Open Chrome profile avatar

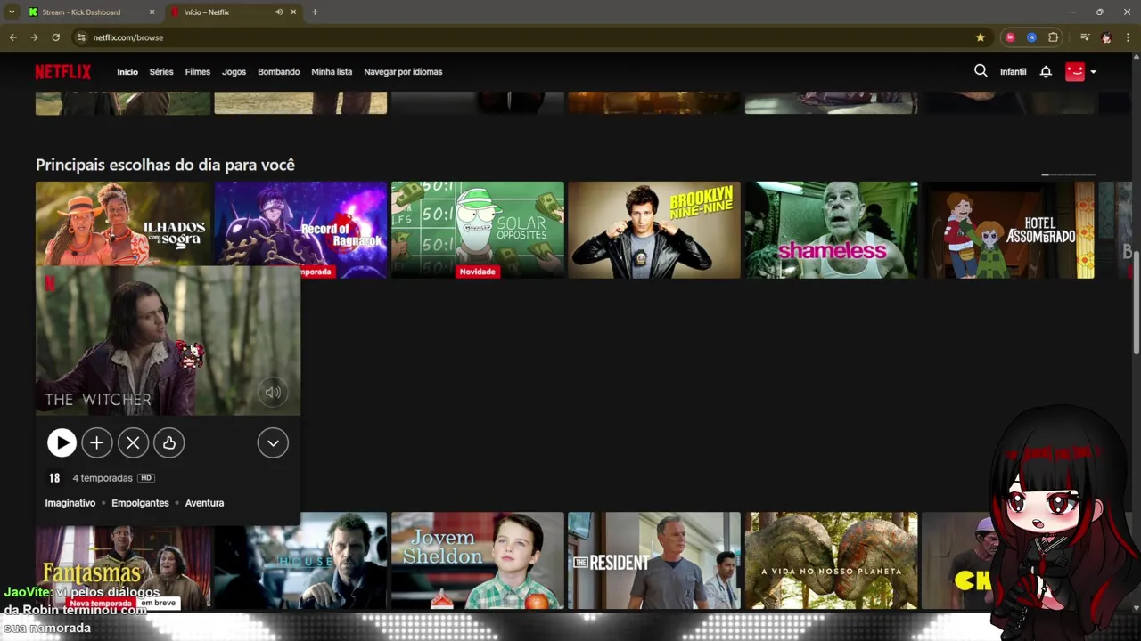[x=1106, y=37]
